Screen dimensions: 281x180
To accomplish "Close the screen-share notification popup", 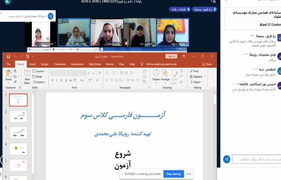I will [x=1, y=13].
